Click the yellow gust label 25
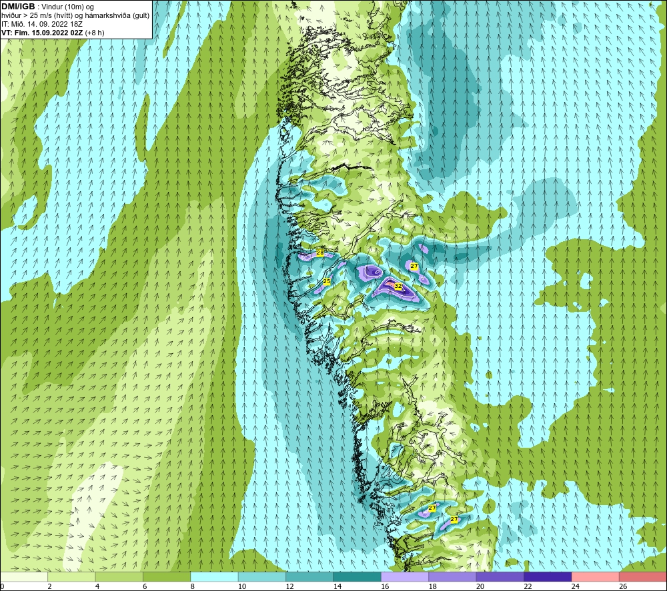 click(327, 281)
